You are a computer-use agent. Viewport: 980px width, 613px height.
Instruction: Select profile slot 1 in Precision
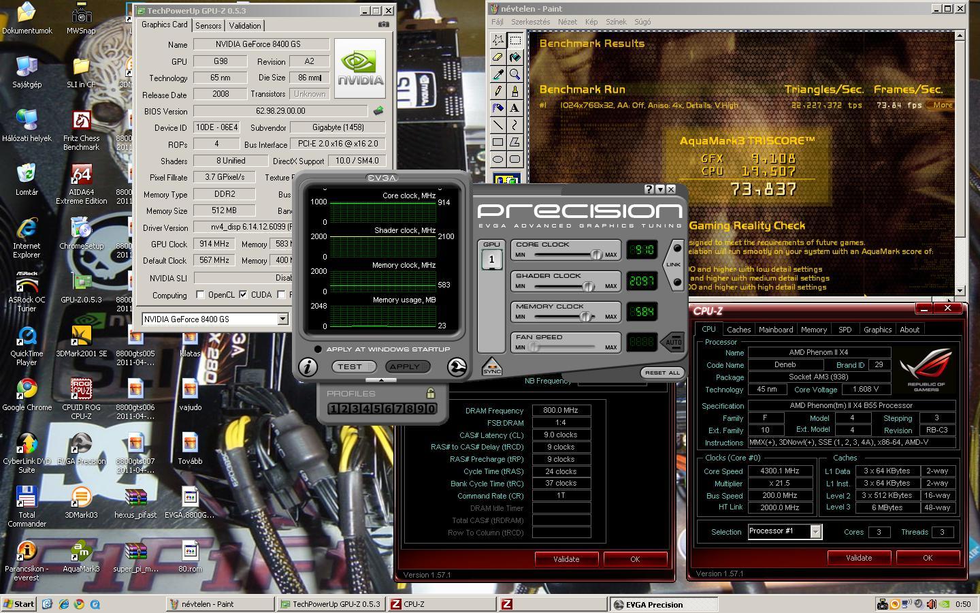tap(333, 409)
